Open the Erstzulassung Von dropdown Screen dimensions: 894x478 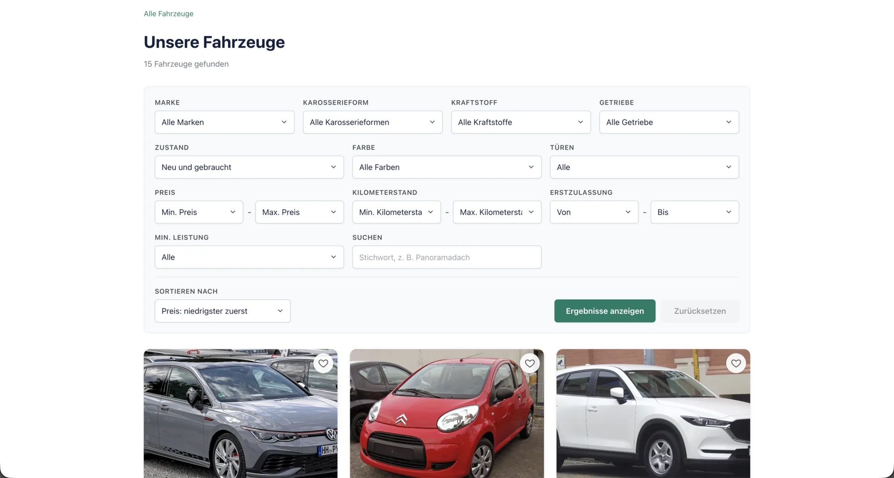[594, 212]
